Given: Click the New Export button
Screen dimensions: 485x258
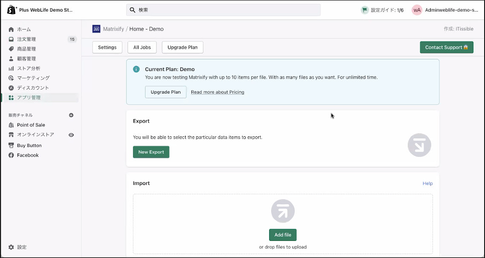Looking at the screenshot, I should click(x=151, y=152).
